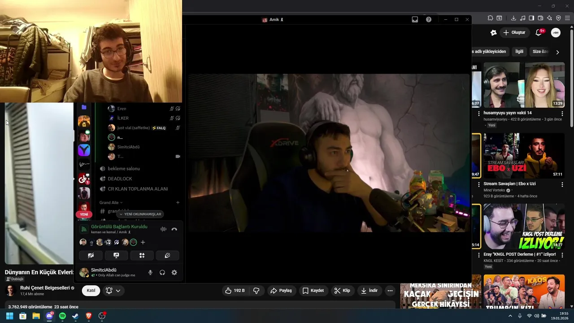Mute Discord microphone

(150, 272)
